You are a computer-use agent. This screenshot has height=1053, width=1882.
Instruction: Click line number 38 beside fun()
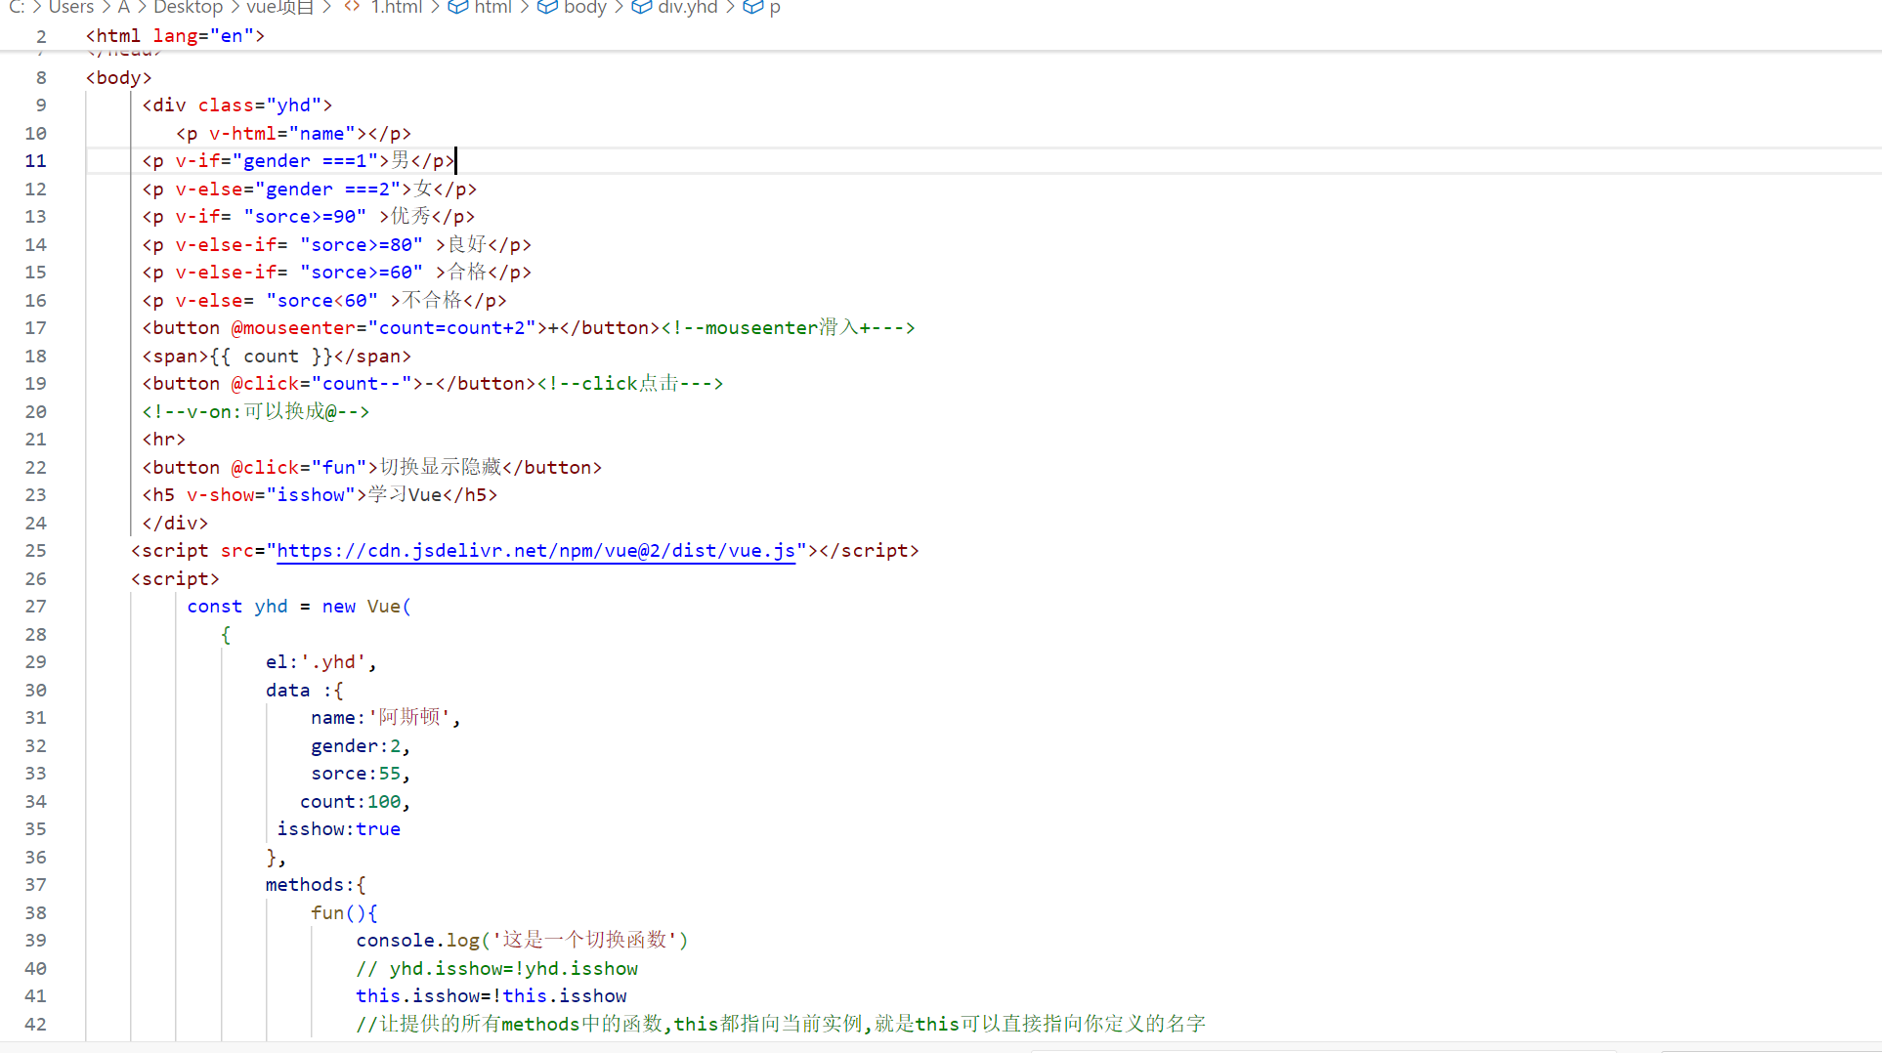pos(36,913)
